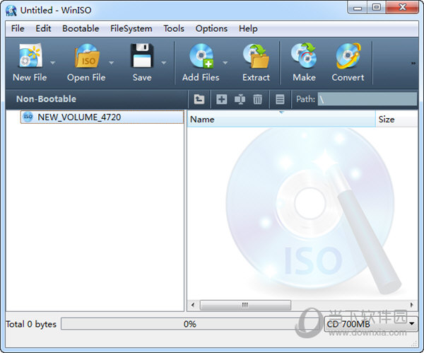Sort by the Name column header
This screenshot has height=353, width=424.
click(x=281, y=120)
